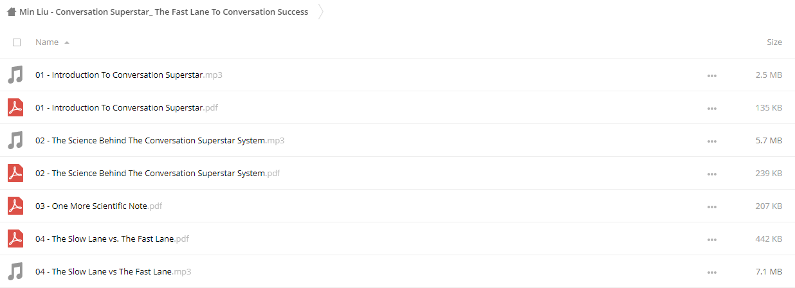Image resolution: width=795 pixels, height=288 pixels.
Task: Click PDF icon for 03 One More Scientific Note
Action: 15,206
